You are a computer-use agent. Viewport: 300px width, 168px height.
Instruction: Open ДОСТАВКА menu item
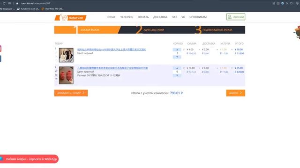160,17
